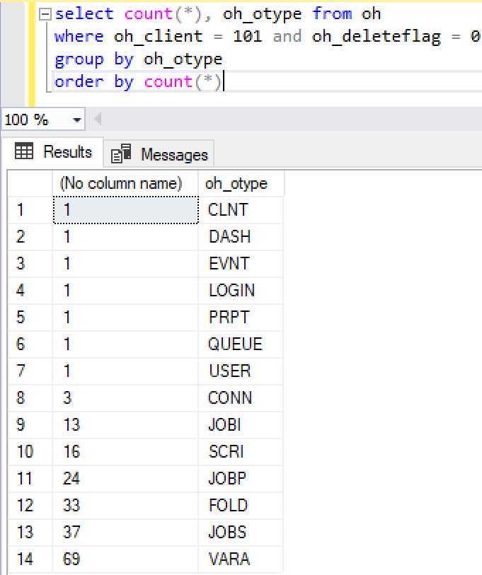Open the 100 % zoom dropdown
This screenshot has width=482, height=575.
point(76,120)
